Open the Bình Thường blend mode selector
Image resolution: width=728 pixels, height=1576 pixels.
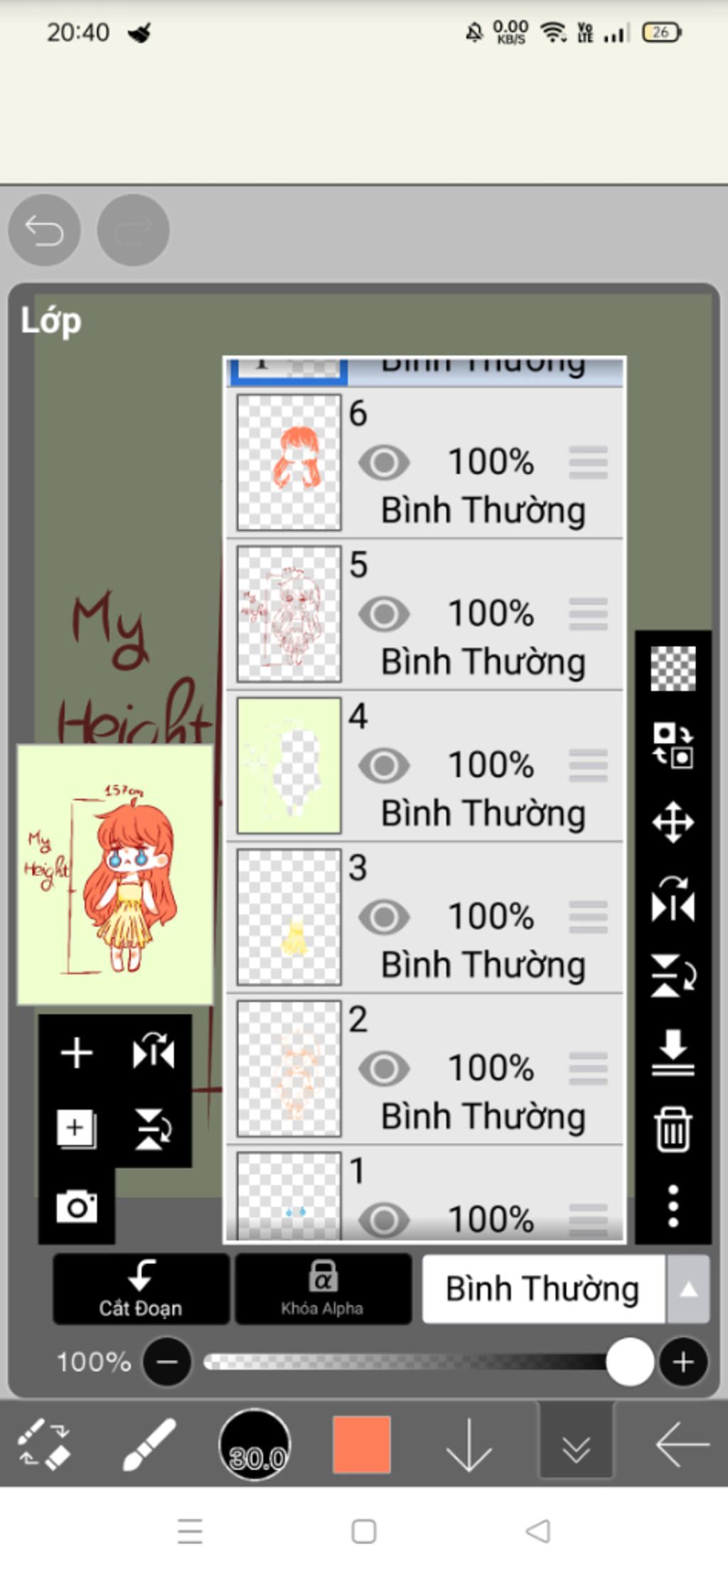[x=543, y=1289]
